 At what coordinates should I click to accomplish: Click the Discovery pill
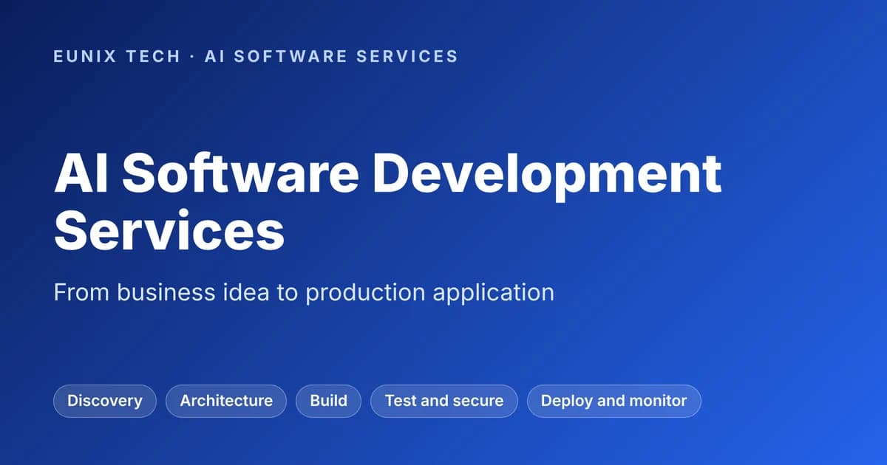(x=105, y=401)
